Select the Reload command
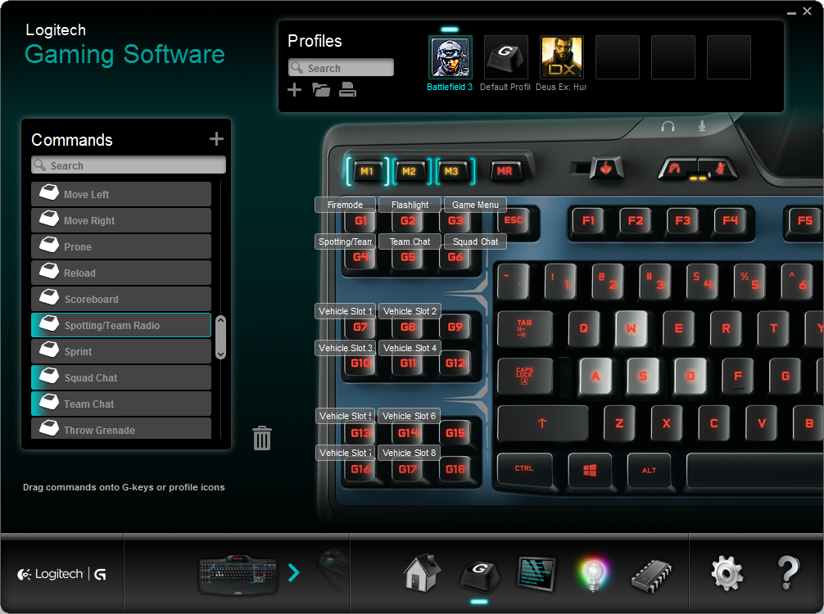Image resolution: width=824 pixels, height=614 pixels. pyautogui.click(x=121, y=273)
